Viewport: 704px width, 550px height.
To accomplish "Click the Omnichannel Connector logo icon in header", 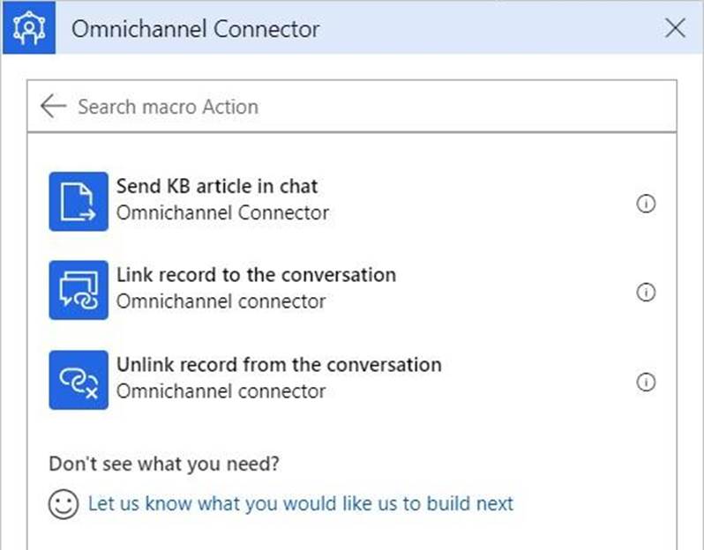I will tap(29, 28).
